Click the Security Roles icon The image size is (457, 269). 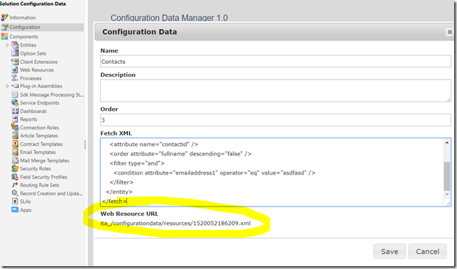(x=15, y=168)
